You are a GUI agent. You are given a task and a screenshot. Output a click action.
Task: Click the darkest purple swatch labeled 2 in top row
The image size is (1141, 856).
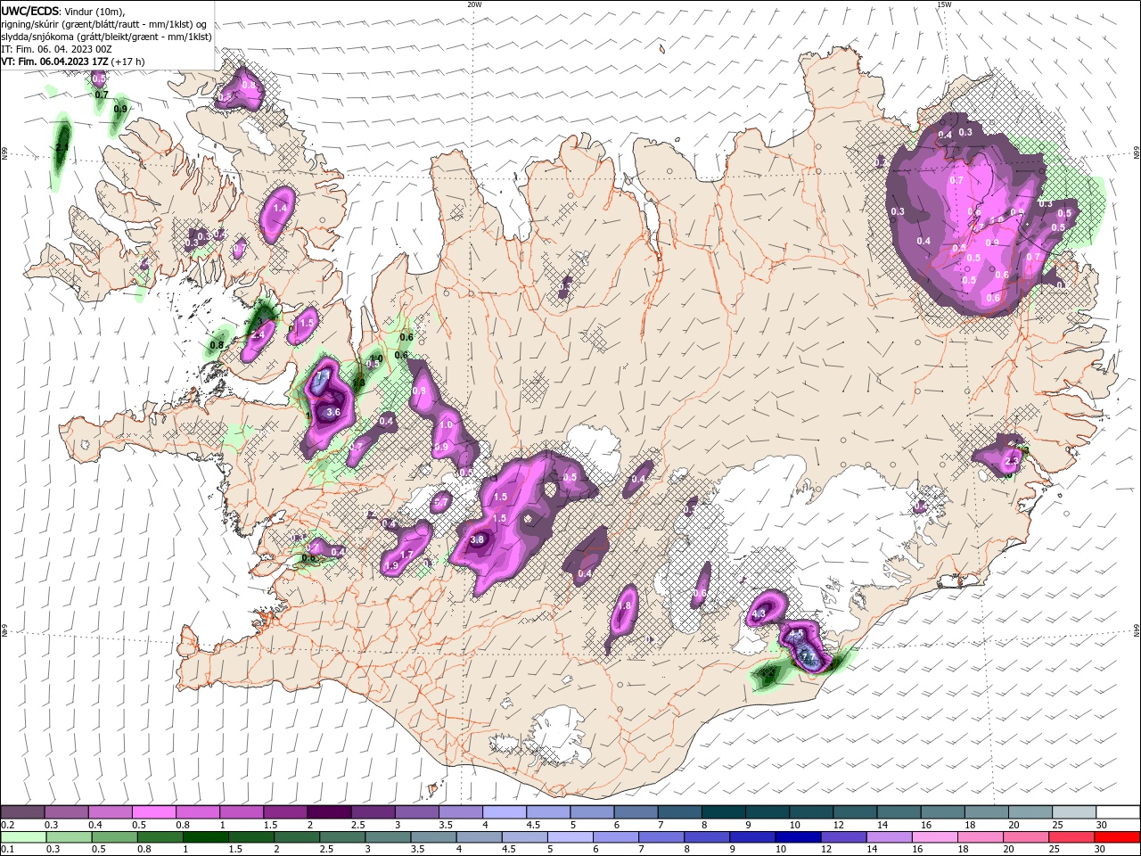[x=328, y=812]
